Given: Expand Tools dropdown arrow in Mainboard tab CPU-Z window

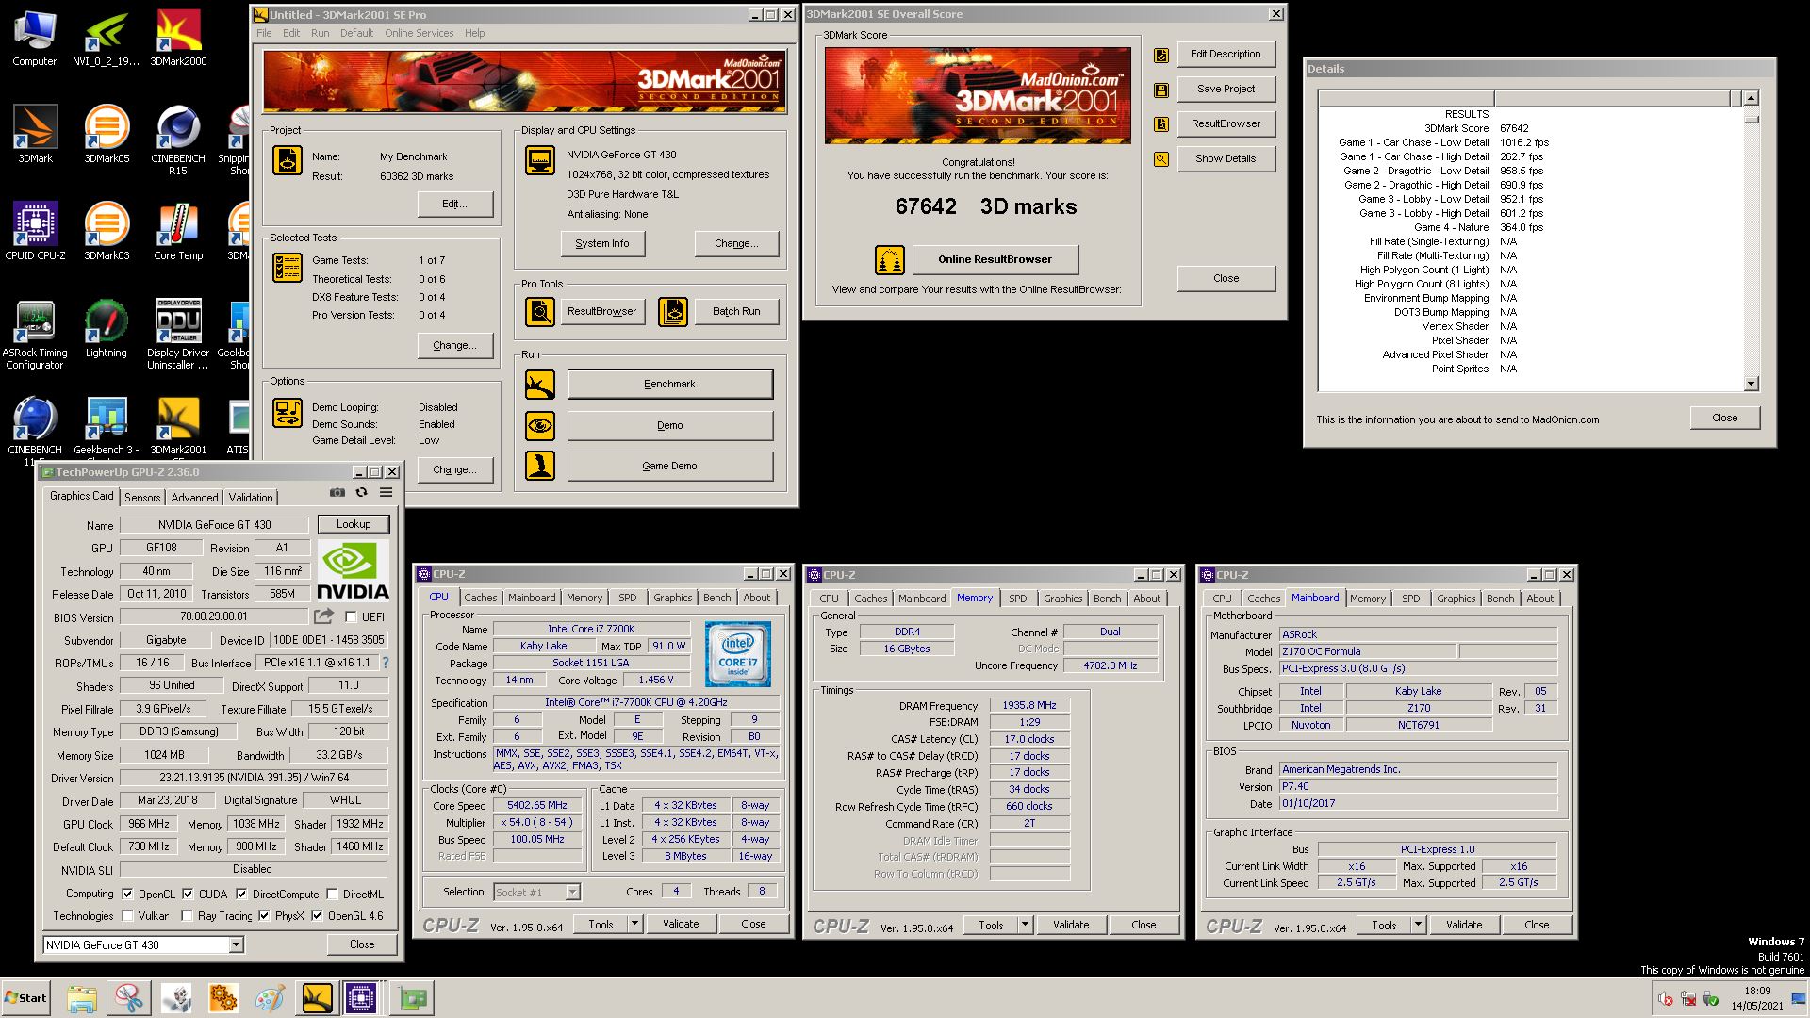Looking at the screenshot, I should click(x=1418, y=925).
